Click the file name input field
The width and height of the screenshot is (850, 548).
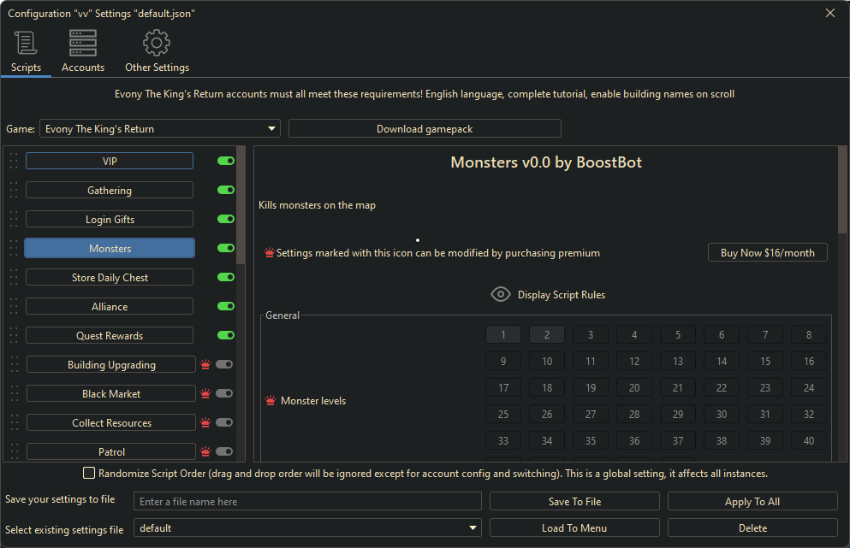coord(307,502)
